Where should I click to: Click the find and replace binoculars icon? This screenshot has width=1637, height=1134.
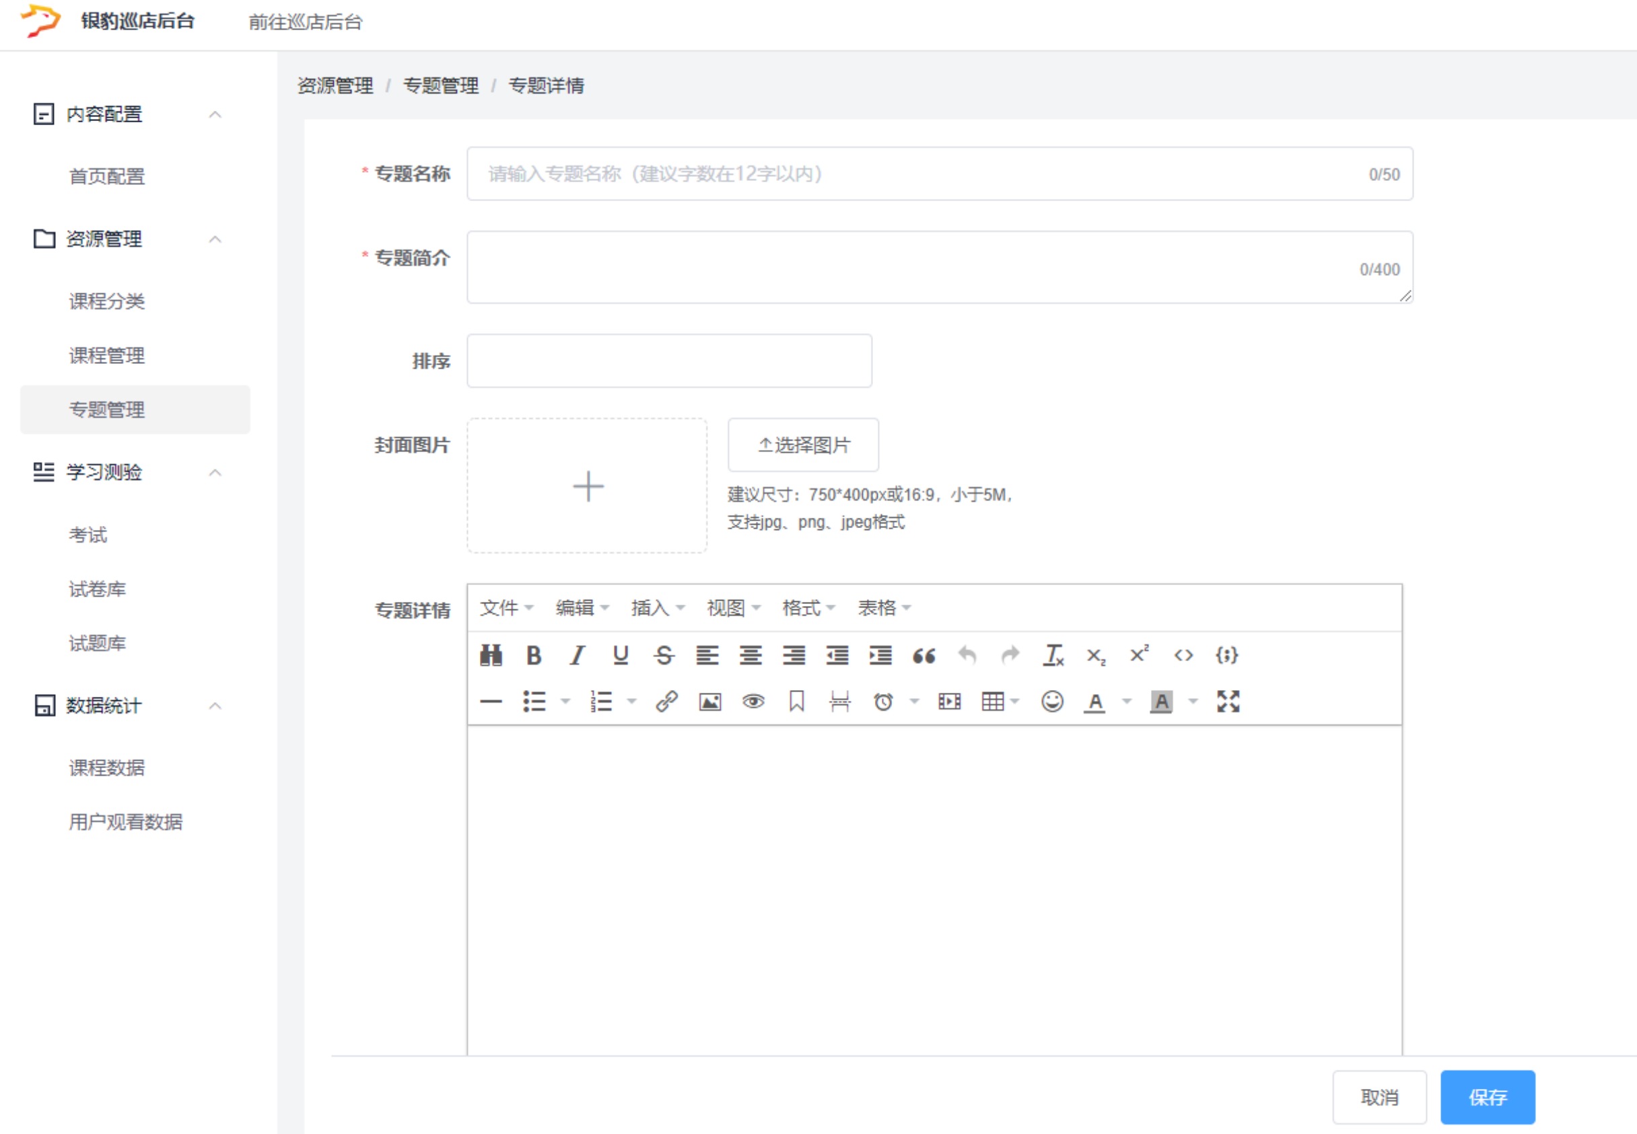pos(491,655)
